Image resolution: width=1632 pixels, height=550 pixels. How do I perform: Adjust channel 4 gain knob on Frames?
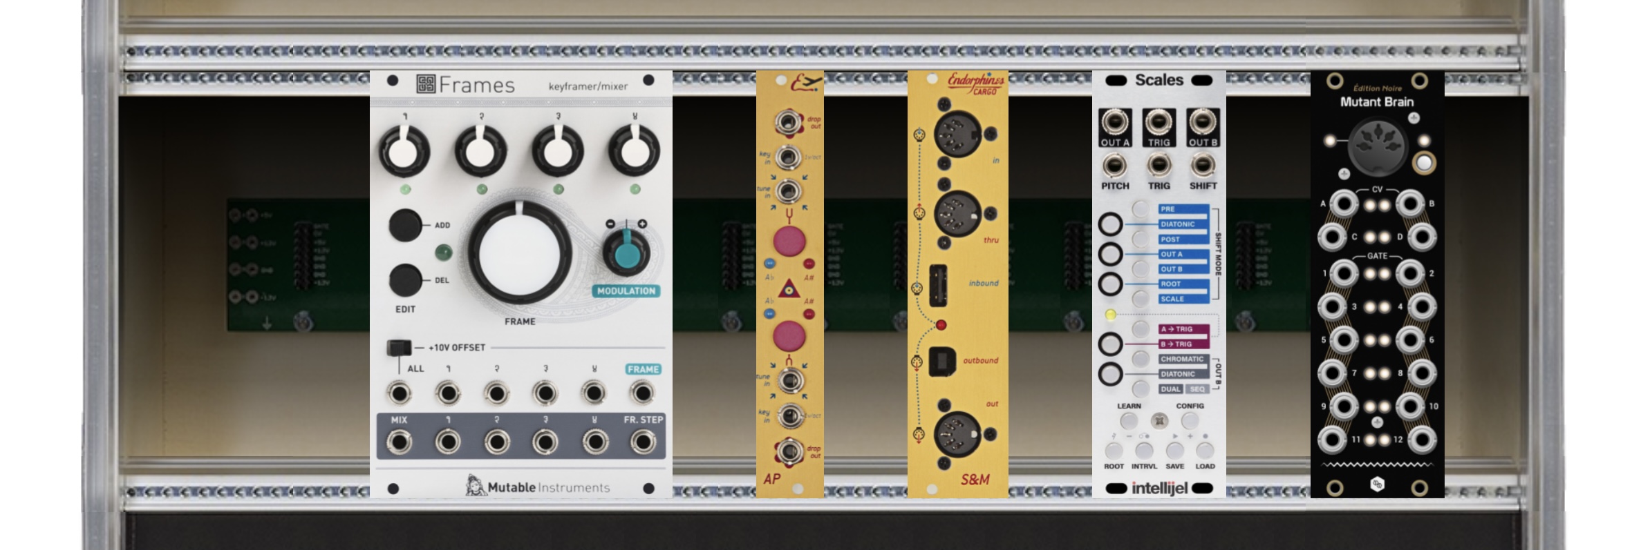[x=634, y=150]
